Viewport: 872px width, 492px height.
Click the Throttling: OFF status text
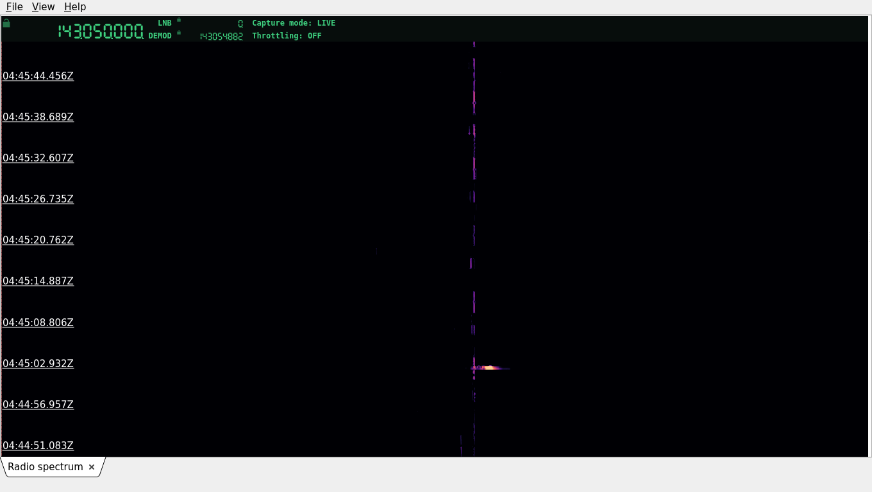[x=287, y=36]
